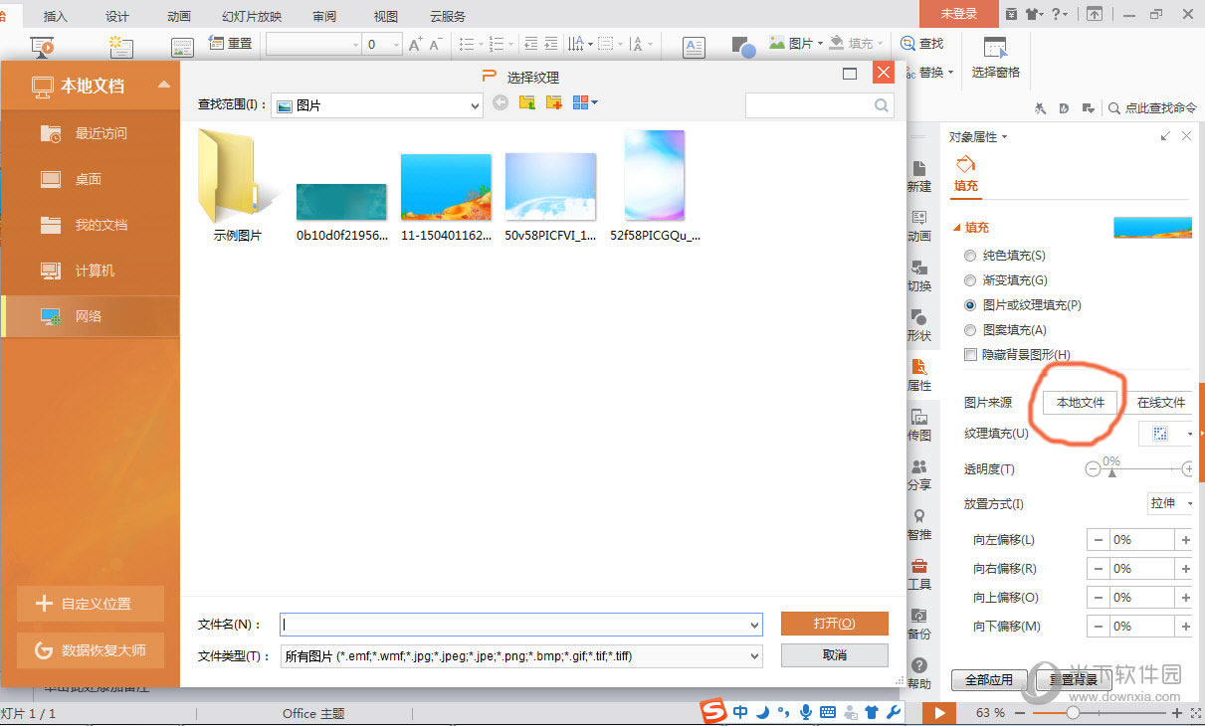Open the 幻灯片放映 ribbon tab
1205x726 pixels.
coord(252,16)
